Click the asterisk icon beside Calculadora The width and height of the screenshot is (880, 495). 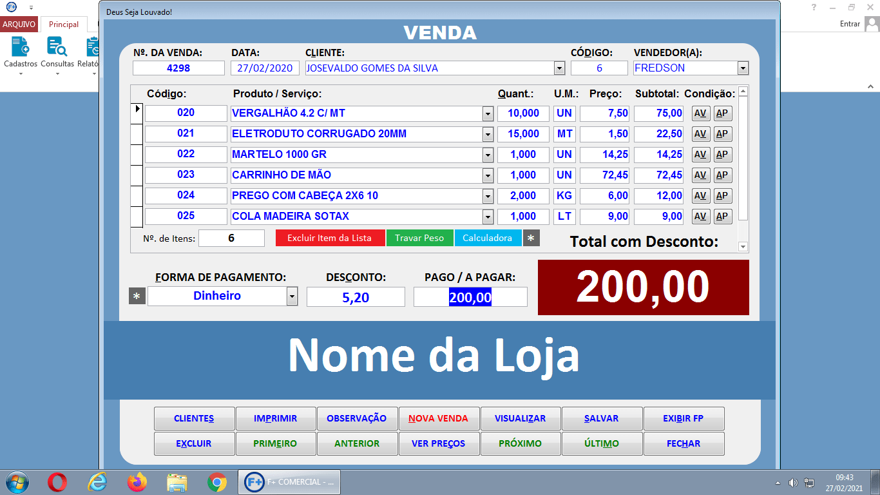tap(532, 237)
